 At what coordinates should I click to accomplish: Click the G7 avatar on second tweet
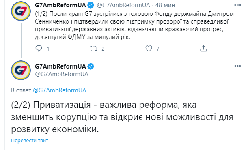tap(21, 70)
